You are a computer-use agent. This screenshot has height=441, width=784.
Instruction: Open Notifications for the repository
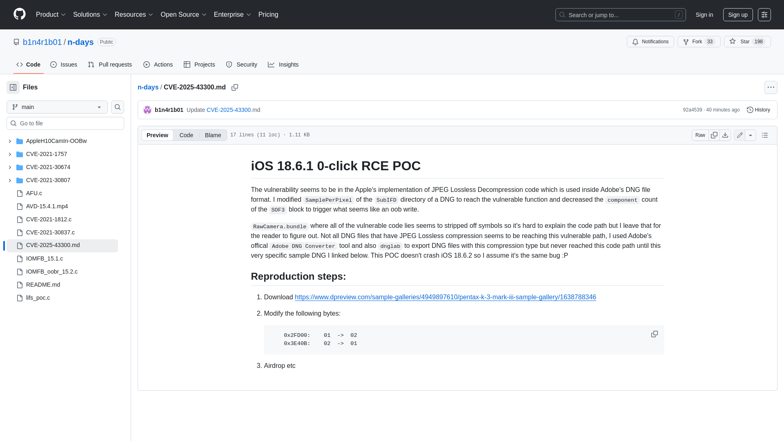(x=650, y=42)
